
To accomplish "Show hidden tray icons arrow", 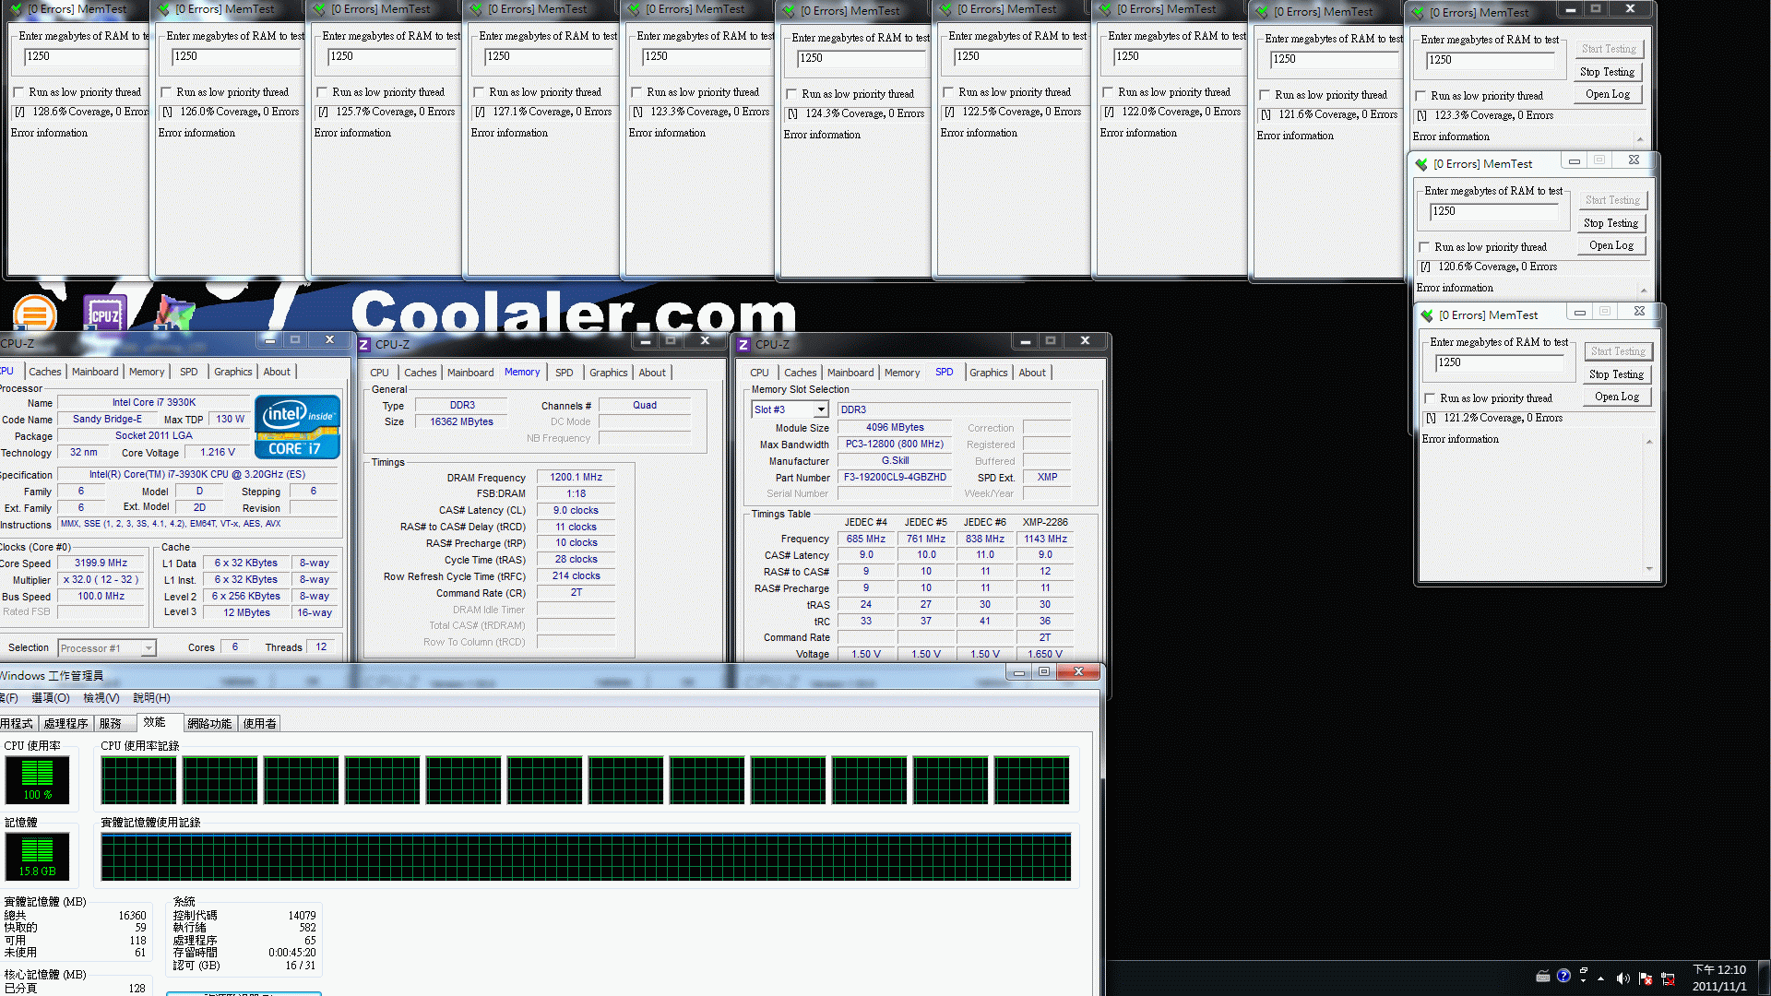I will (x=1601, y=978).
